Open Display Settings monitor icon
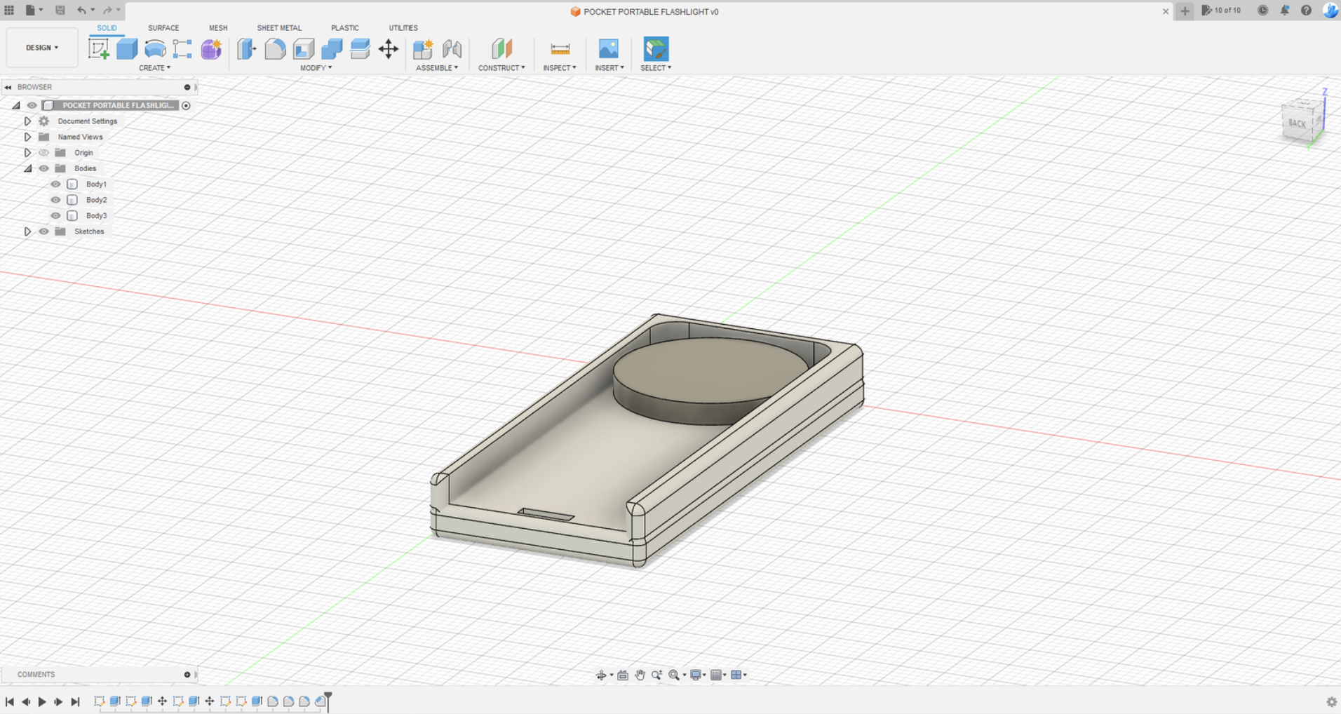 point(696,675)
